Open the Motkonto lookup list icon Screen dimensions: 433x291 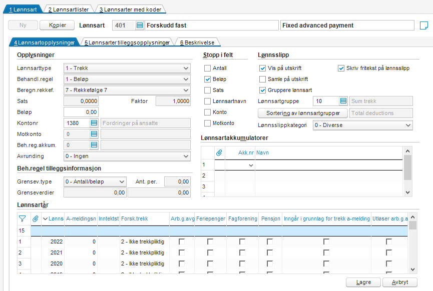click(94, 134)
